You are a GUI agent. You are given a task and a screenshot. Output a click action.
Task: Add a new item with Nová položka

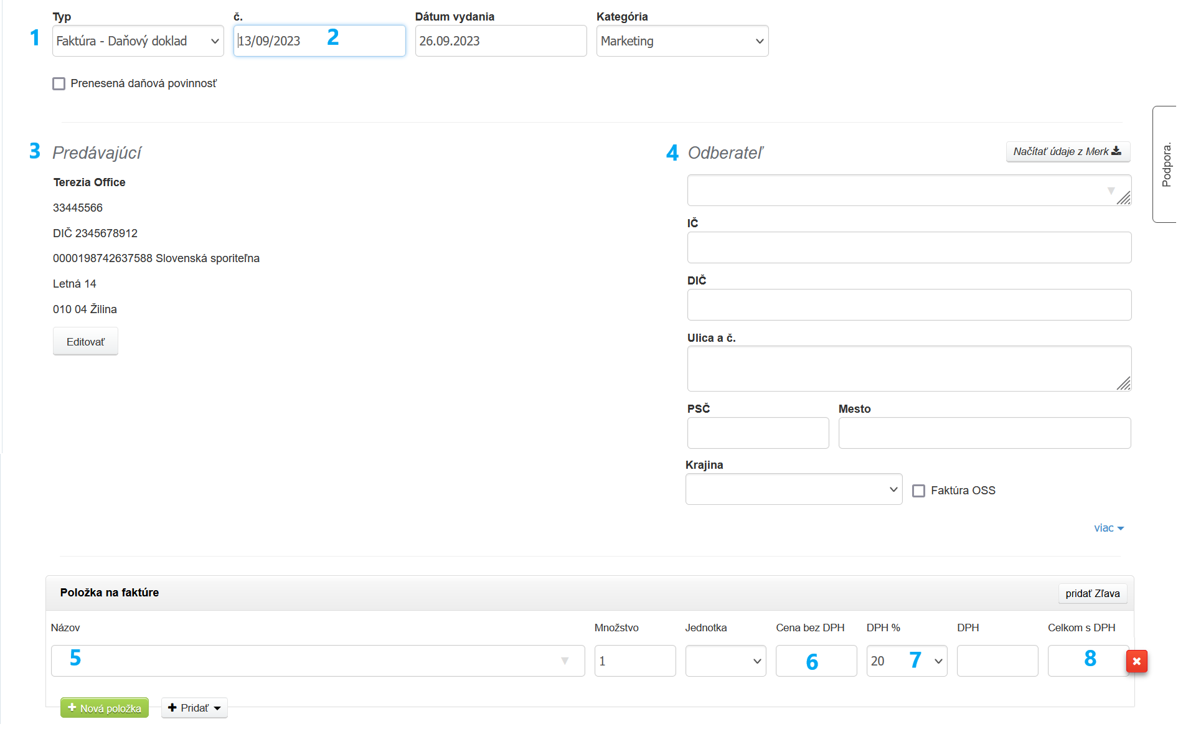coord(105,708)
